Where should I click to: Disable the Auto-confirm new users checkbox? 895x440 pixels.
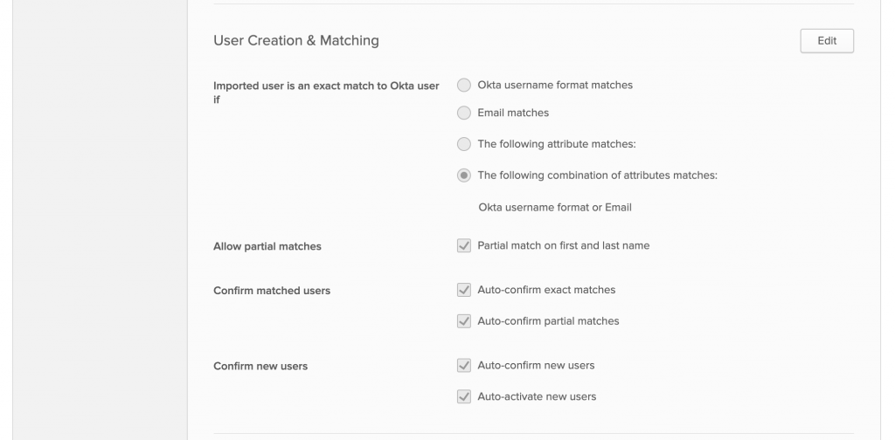(x=464, y=365)
